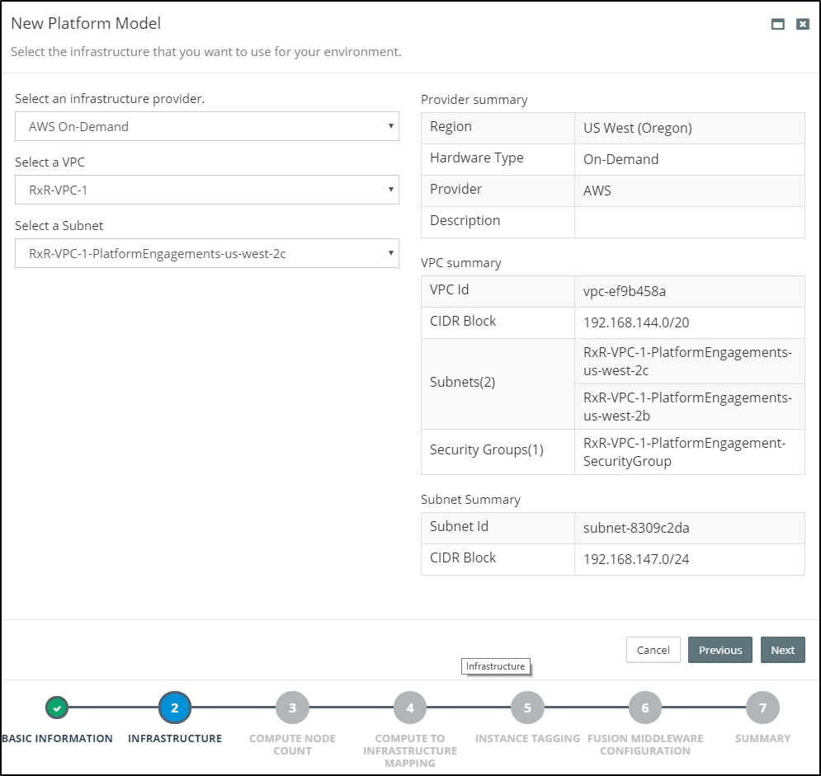Open step 6 Fusion Middleware Configuration circle

tap(645, 708)
